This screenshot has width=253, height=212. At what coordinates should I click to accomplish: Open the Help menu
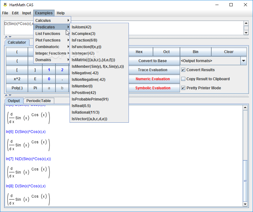click(x=61, y=13)
